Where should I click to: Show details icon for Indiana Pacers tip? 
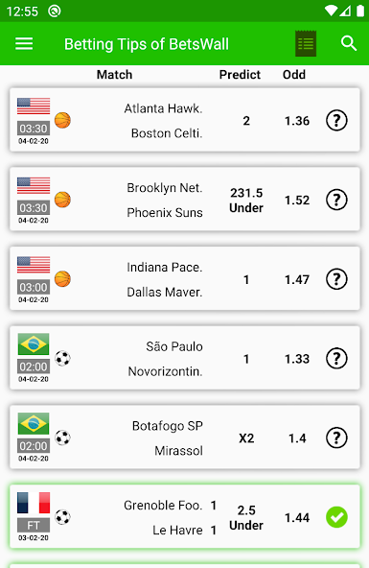click(x=336, y=279)
